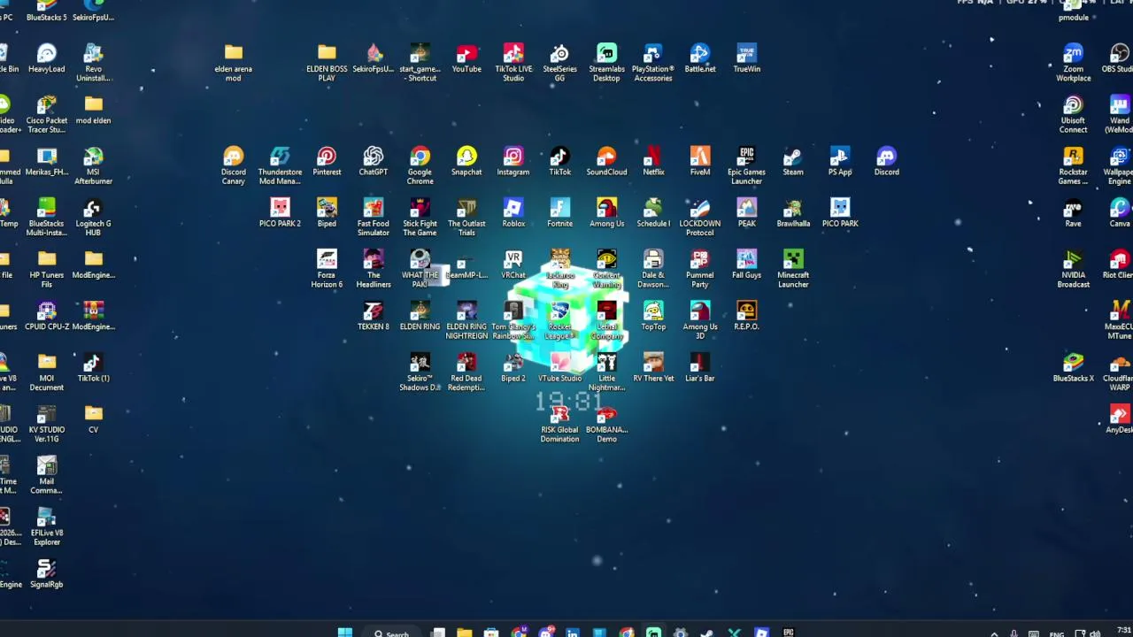Launch the SoundCloud desktop icon
Screen dimensions: 1133x637
pos(606,162)
